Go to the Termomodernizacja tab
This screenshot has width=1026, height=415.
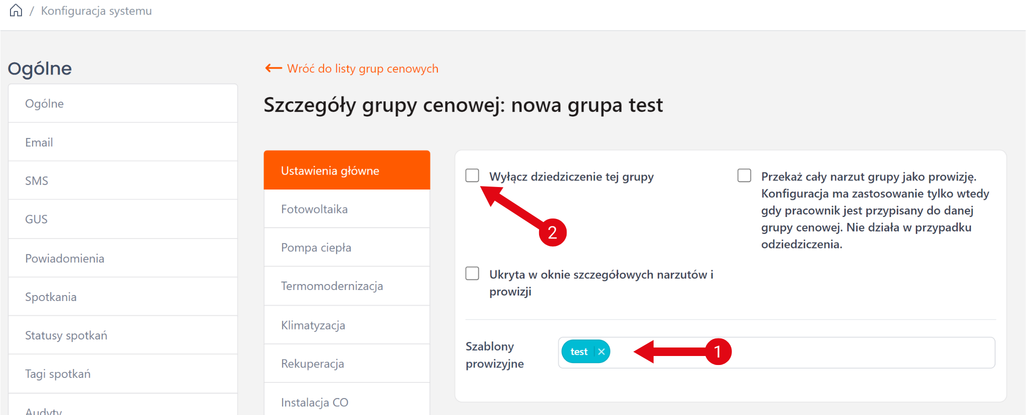pyautogui.click(x=347, y=286)
